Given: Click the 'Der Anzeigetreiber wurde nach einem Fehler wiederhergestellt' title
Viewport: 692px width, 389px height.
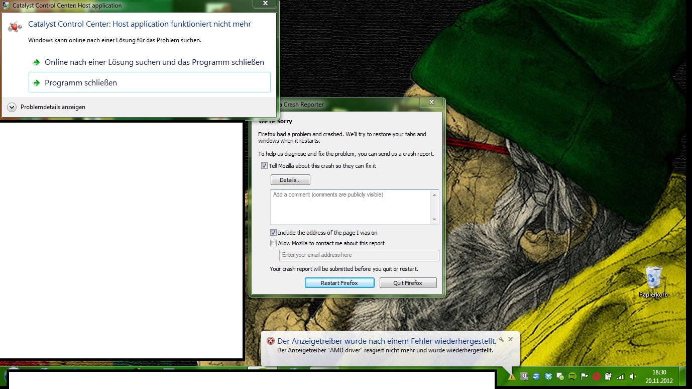Looking at the screenshot, I should coord(387,341).
